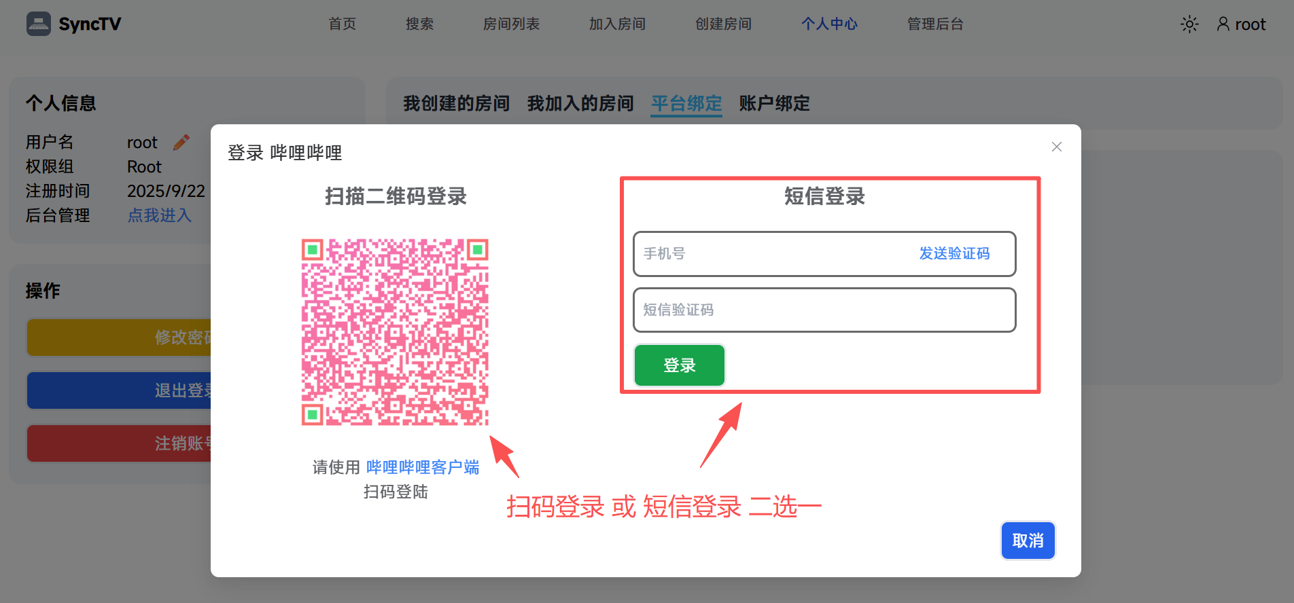
Task: Close the Bilibili login dialog with X
Action: click(x=1056, y=147)
